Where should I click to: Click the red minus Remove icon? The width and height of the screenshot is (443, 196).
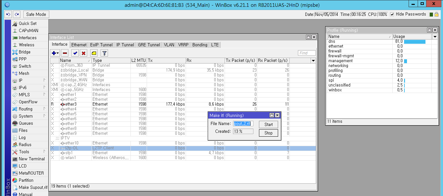click(x=65, y=53)
